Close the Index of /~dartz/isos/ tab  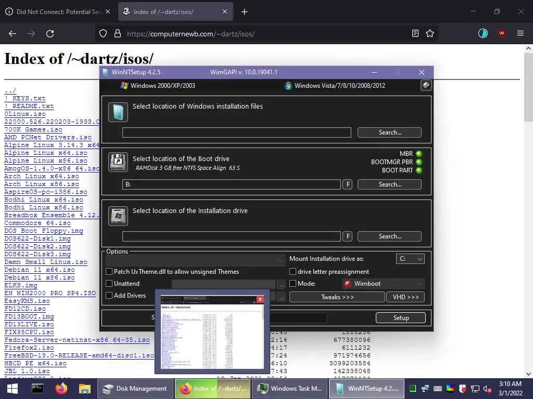tap(225, 12)
